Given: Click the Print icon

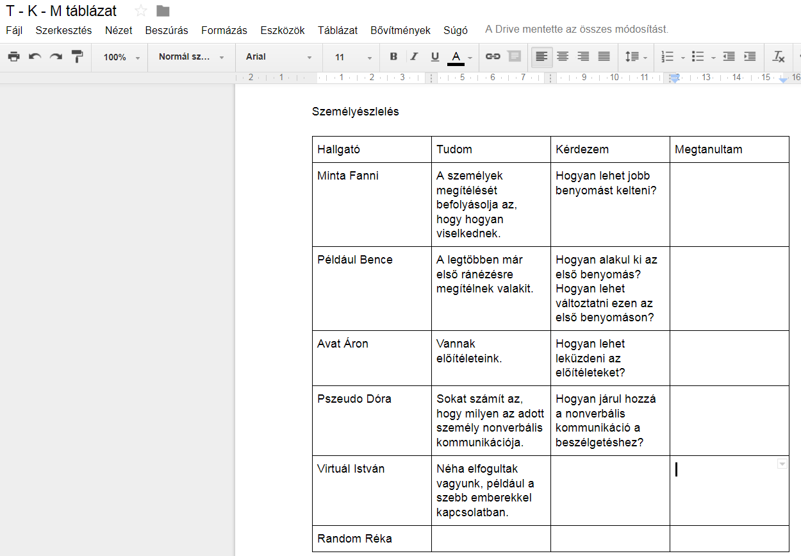Looking at the screenshot, I should 14,56.
